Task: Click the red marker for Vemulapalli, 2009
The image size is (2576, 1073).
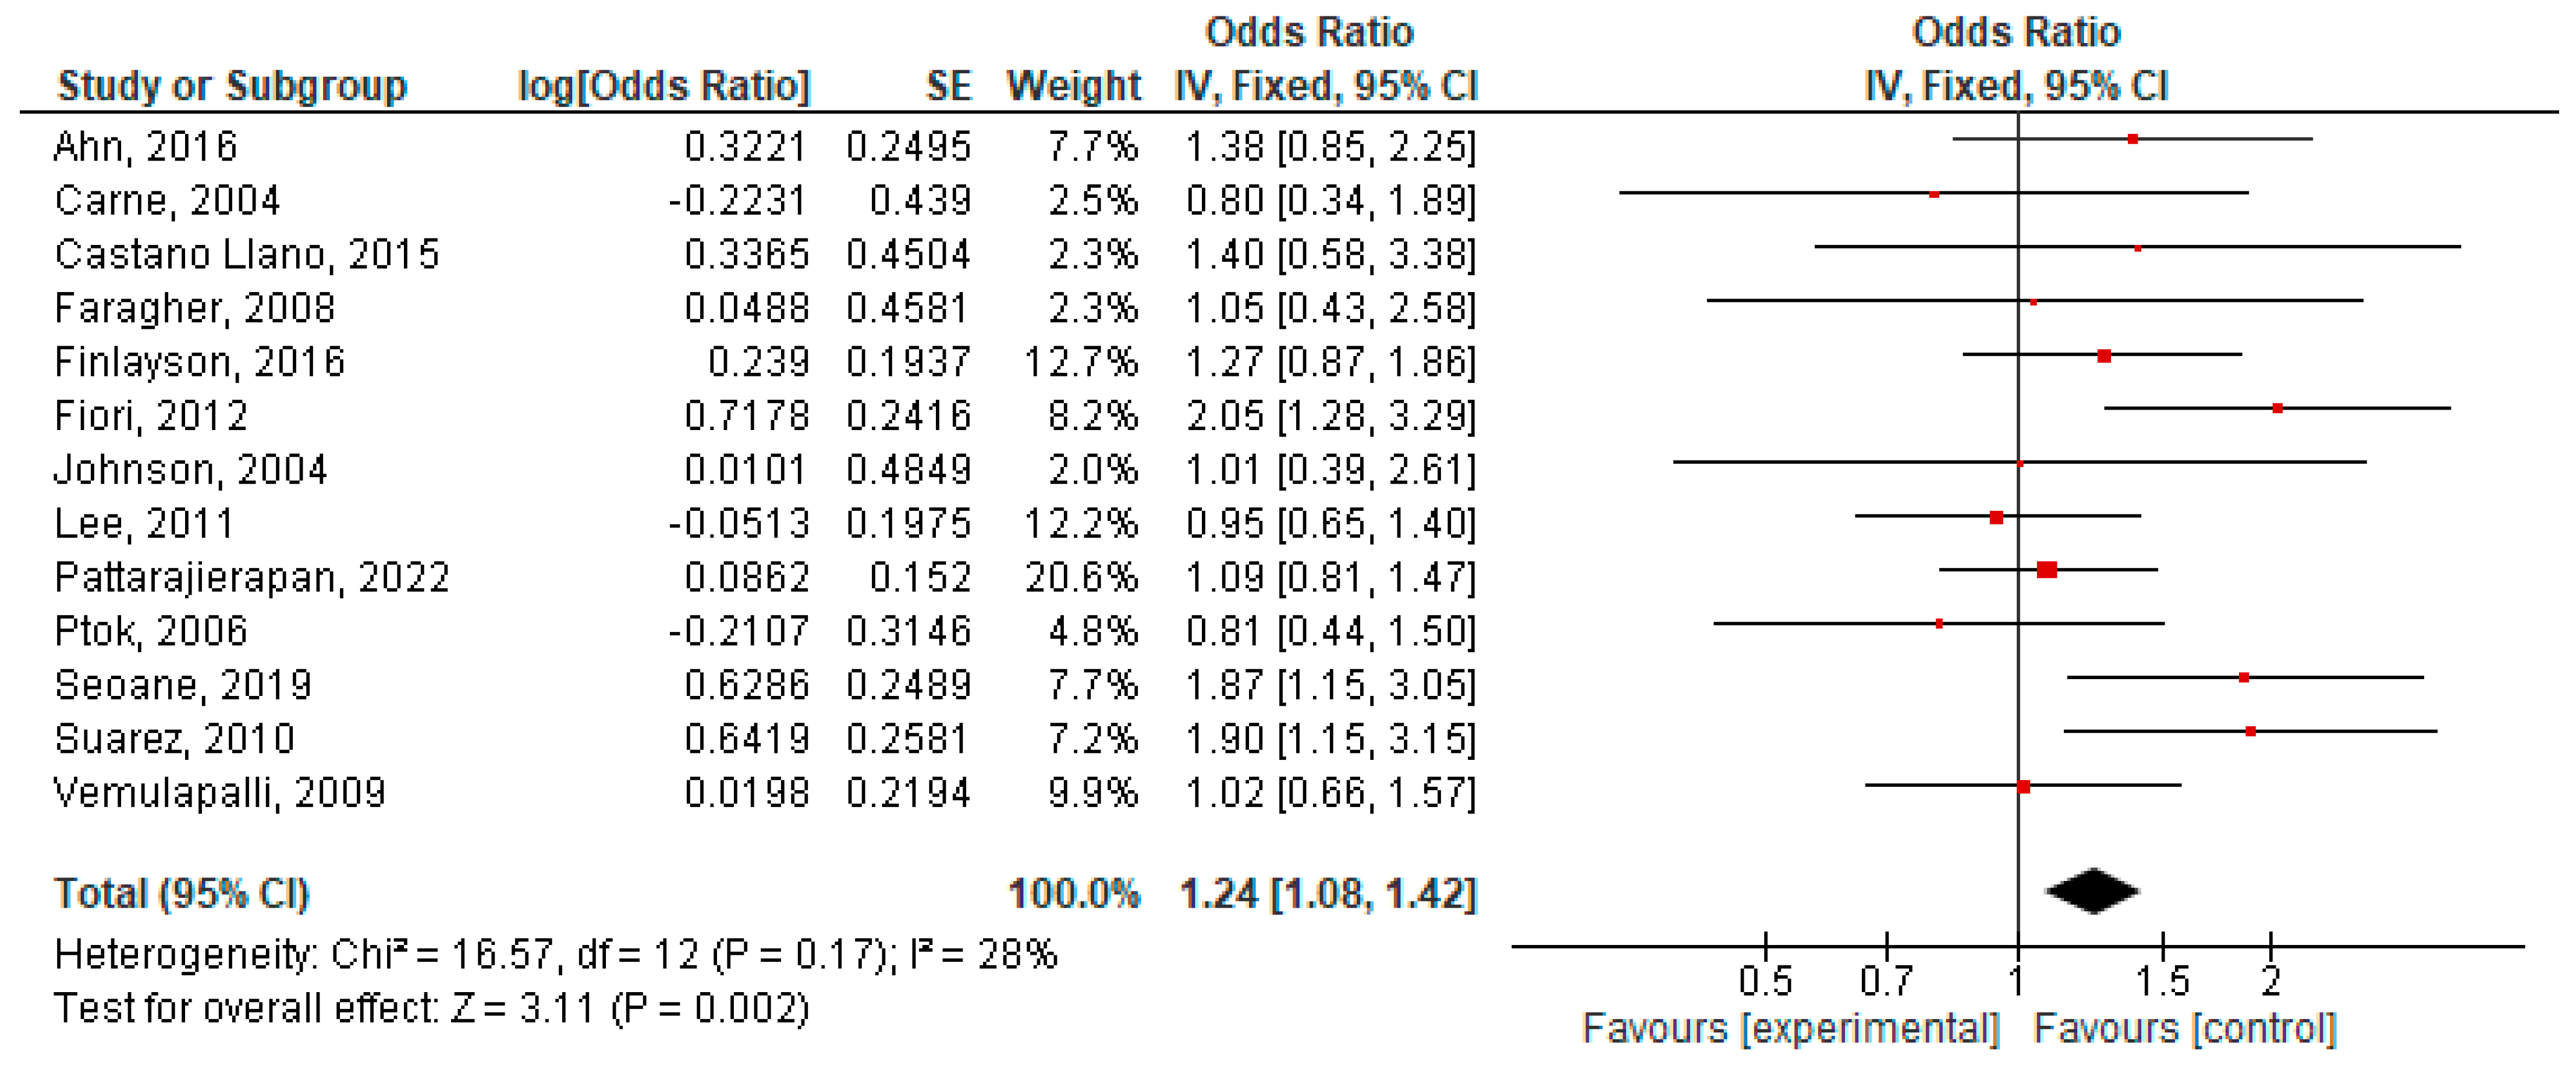Action: click(2024, 787)
